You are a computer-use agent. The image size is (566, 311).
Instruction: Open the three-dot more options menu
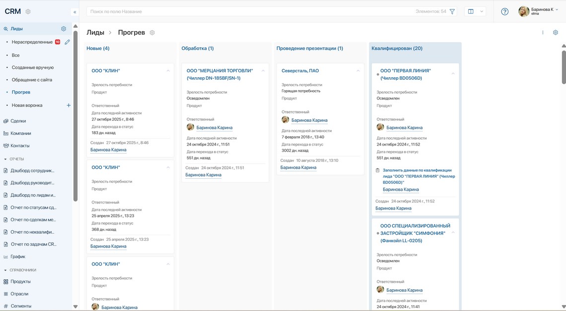[x=543, y=32]
